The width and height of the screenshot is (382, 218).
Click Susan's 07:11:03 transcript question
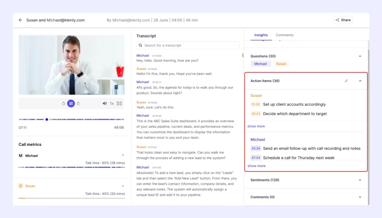[x=181, y=155]
